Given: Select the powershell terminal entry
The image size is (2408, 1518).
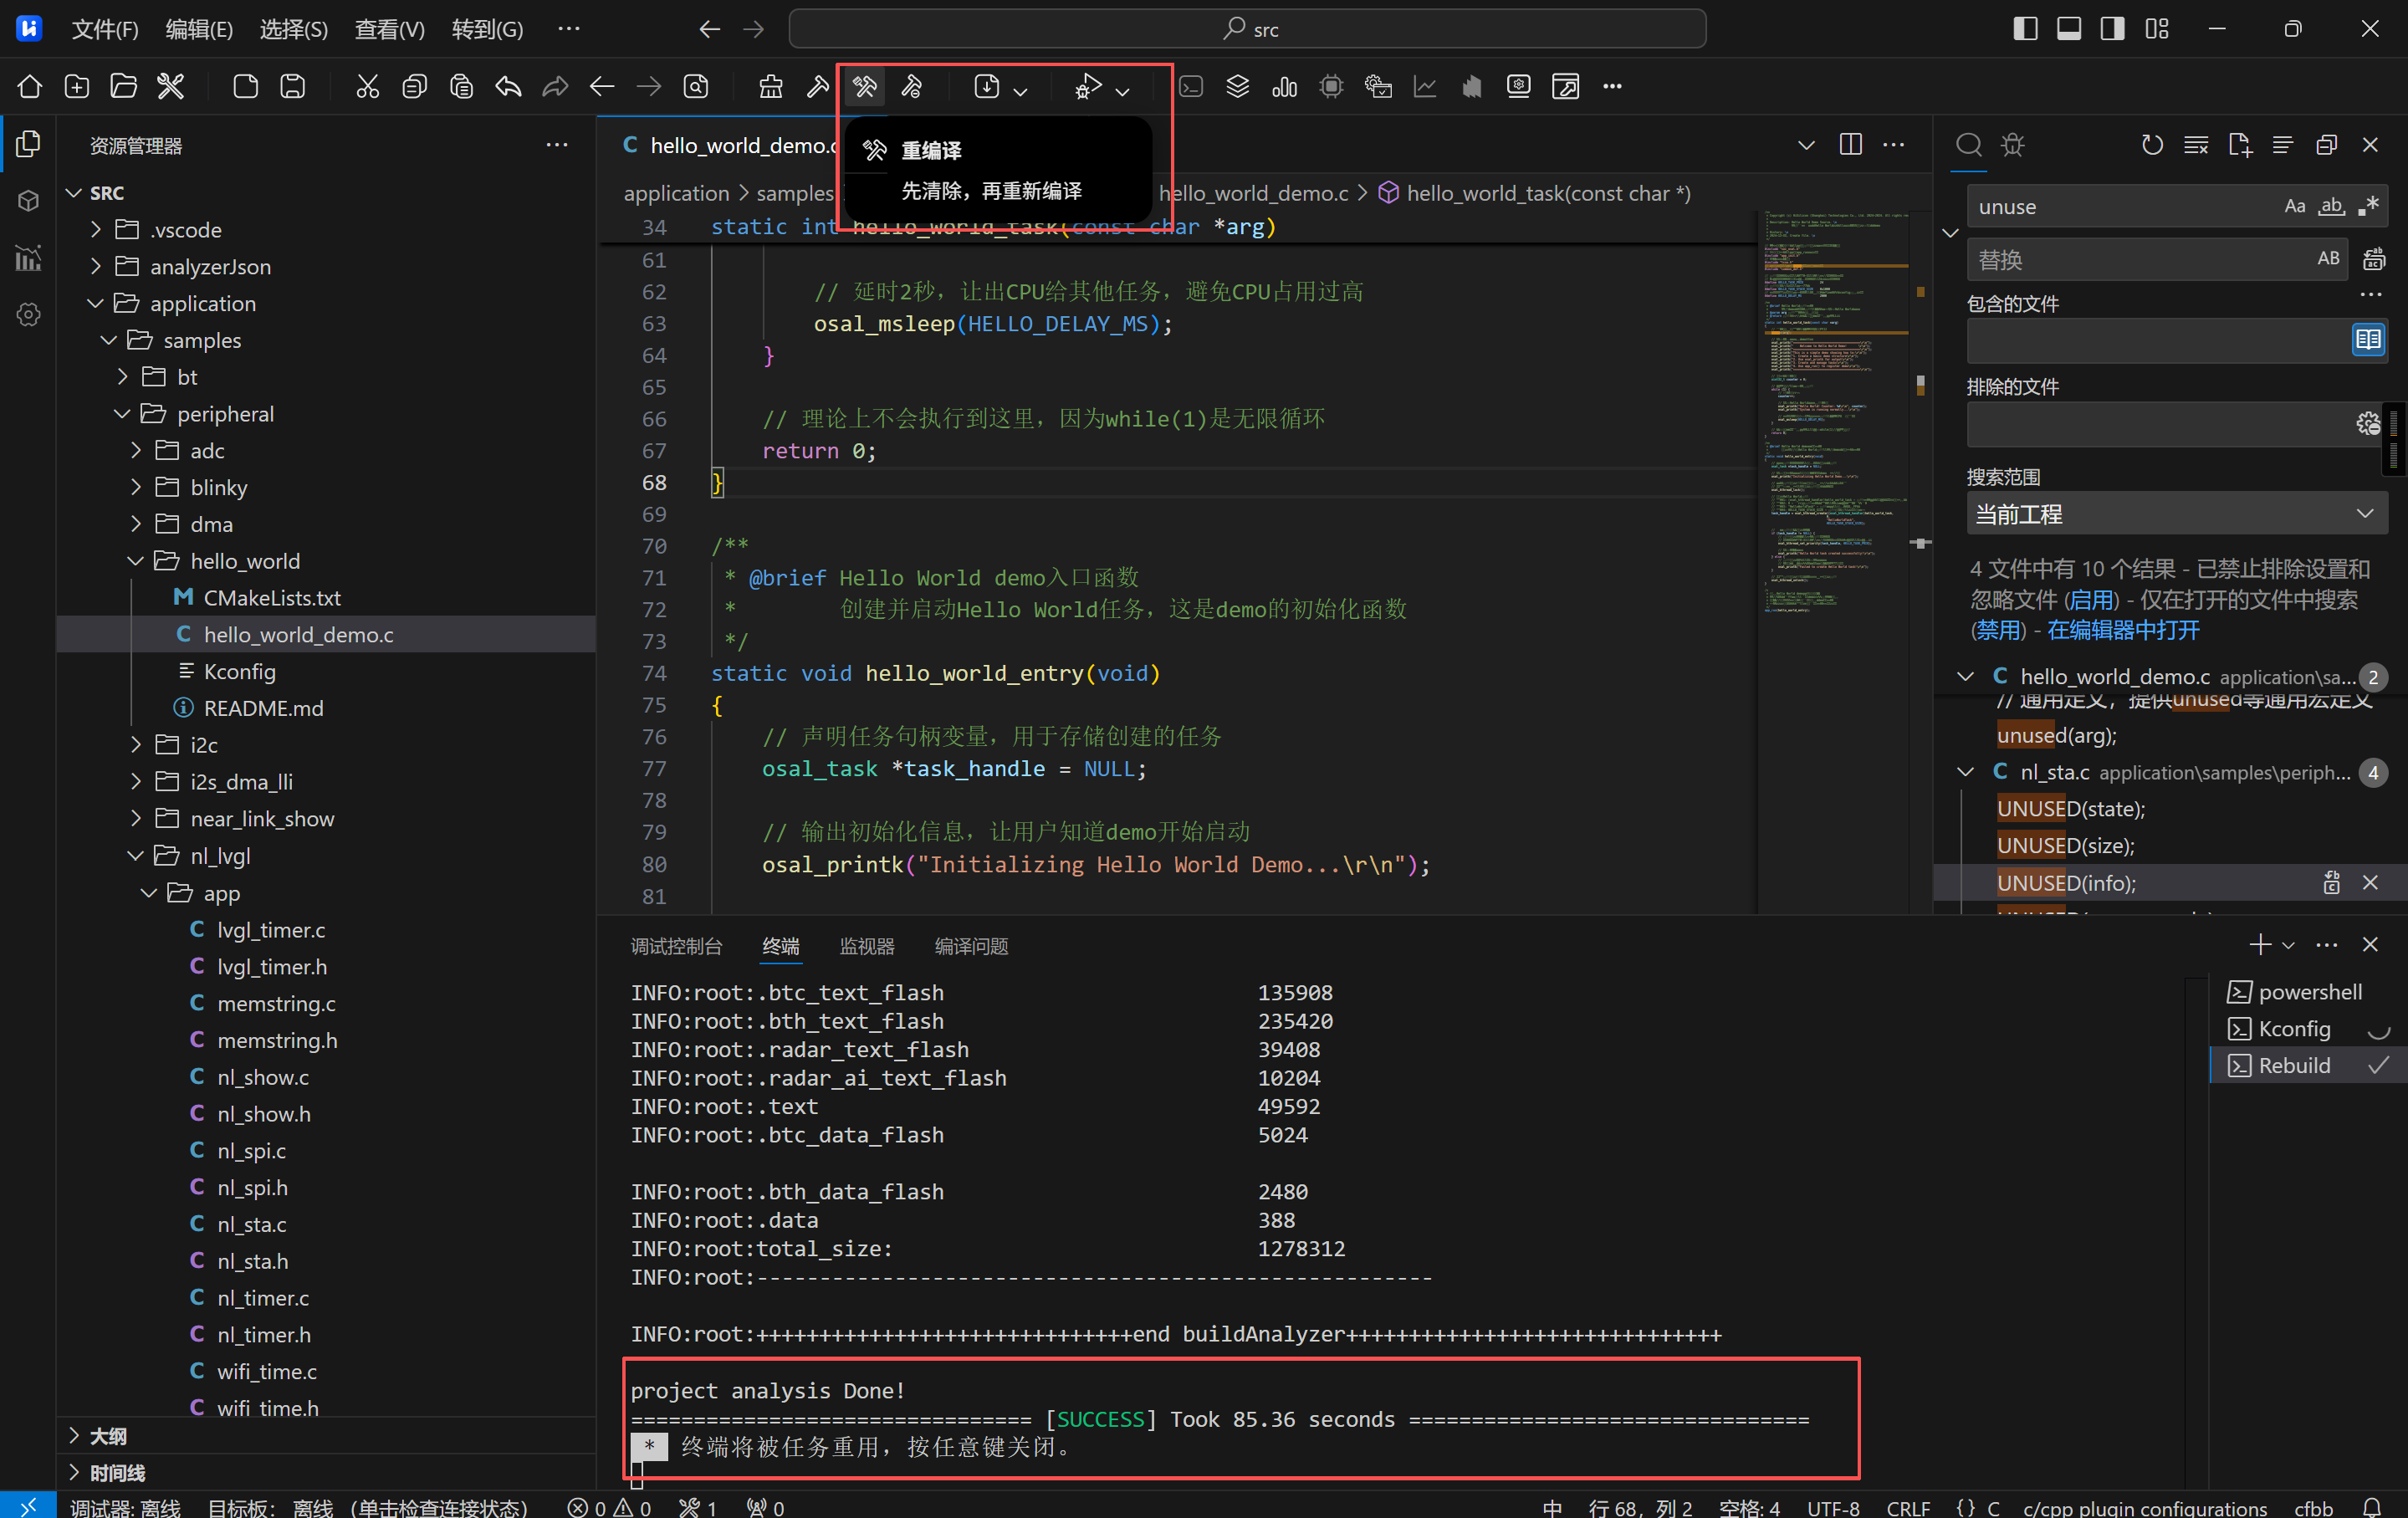Looking at the screenshot, I should point(2307,992).
